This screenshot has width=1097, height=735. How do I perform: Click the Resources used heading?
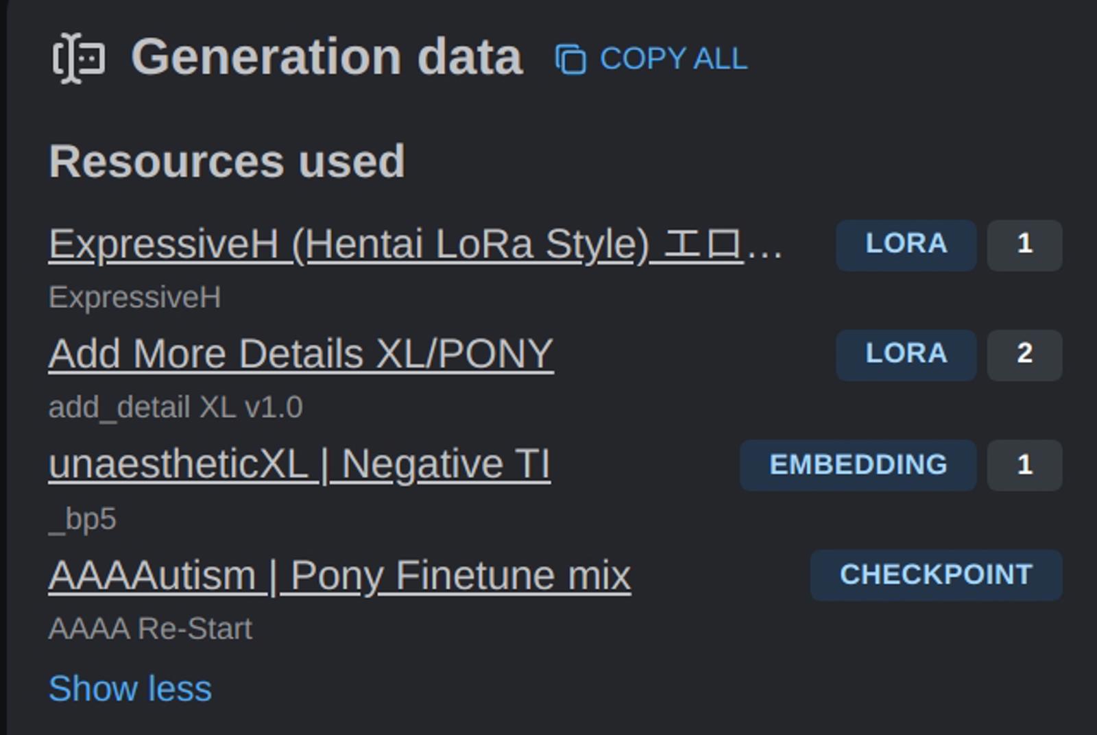226,160
